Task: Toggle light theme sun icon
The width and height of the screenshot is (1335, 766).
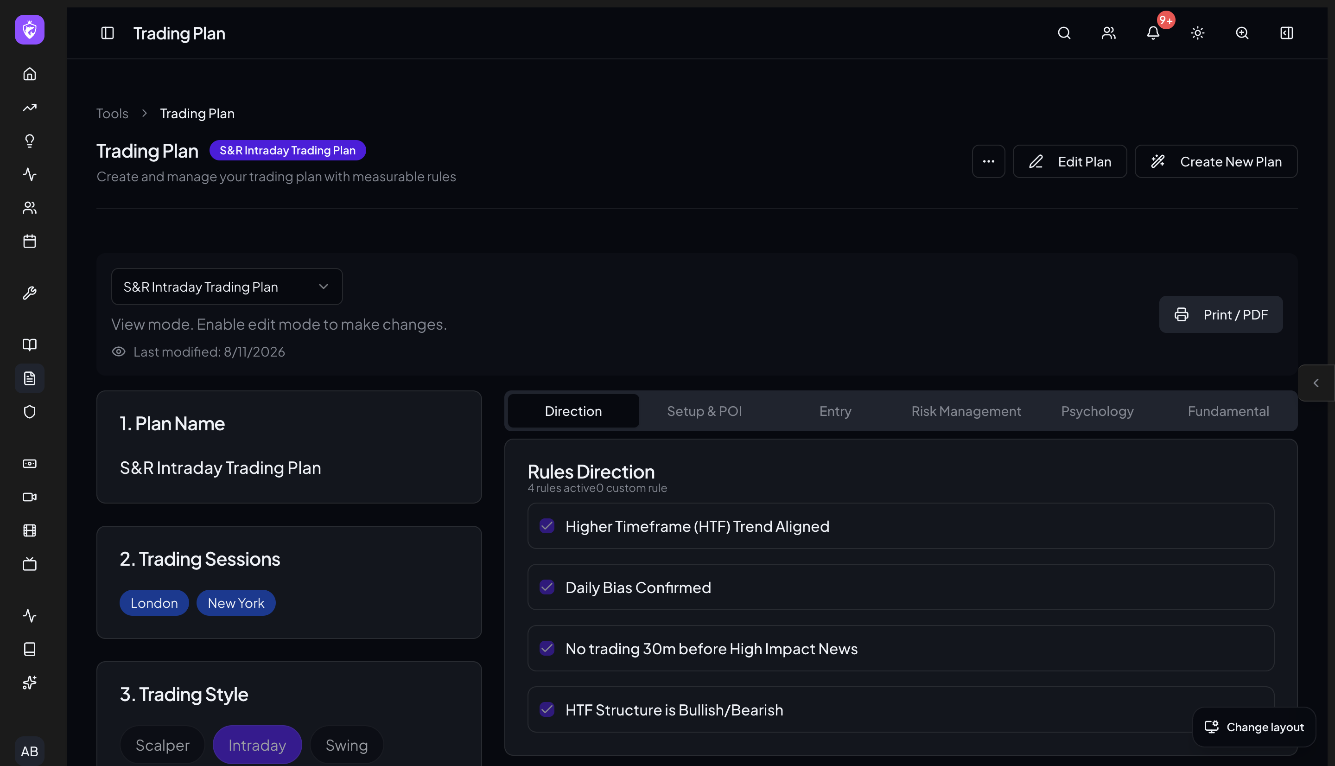Action: 1198,33
